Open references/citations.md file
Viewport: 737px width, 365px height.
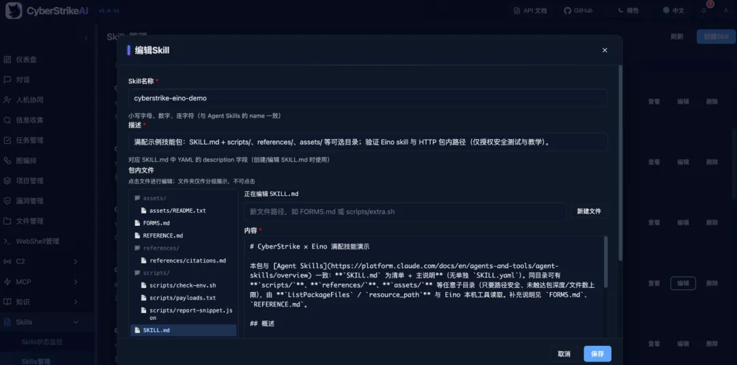184,260
